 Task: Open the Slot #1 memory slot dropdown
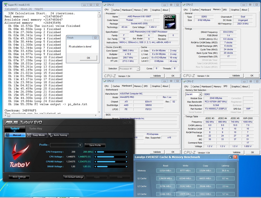click(x=194, y=94)
